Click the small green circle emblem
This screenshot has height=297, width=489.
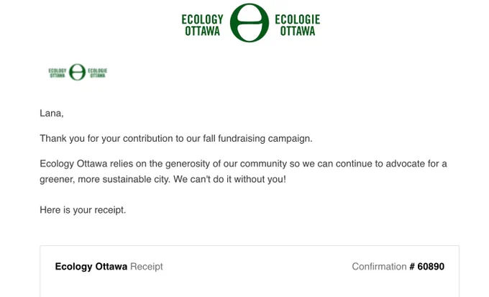click(78, 72)
